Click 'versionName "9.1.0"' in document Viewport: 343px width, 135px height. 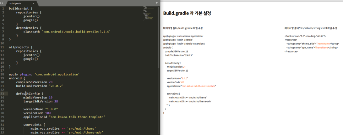coord(178,78)
